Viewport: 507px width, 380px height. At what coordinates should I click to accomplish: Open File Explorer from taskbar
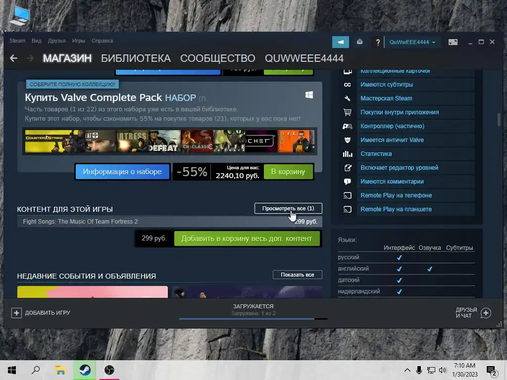[x=60, y=370]
